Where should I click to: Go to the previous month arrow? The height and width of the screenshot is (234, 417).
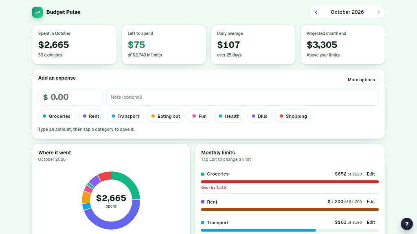tap(316, 12)
